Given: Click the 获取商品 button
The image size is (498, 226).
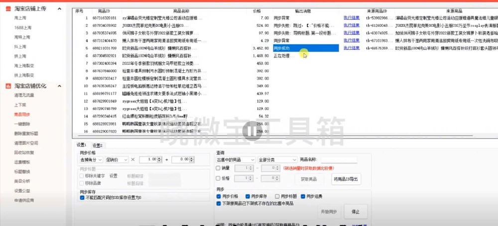Looking at the screenshot, I should [309, 179].
